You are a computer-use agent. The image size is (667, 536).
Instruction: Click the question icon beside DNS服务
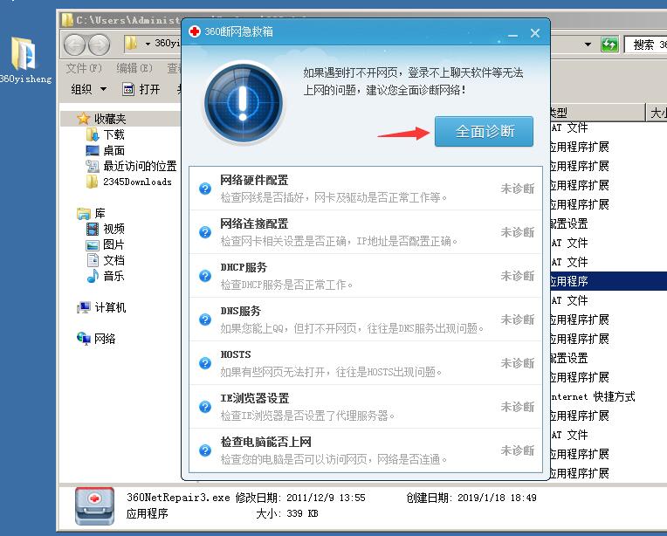click(205, 320)
